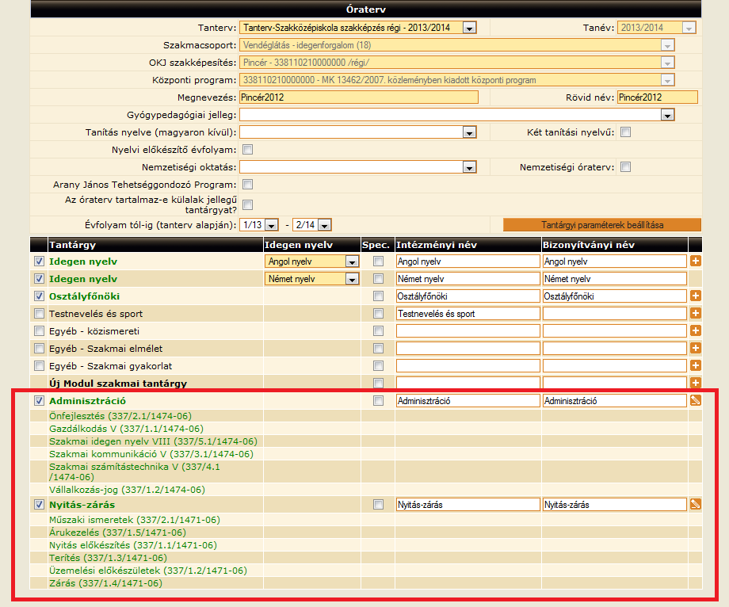Screen dimensions: 729x607
Task: Click empty Intézményi név field for Egyéb - közismereti
Action: point(468,331)
